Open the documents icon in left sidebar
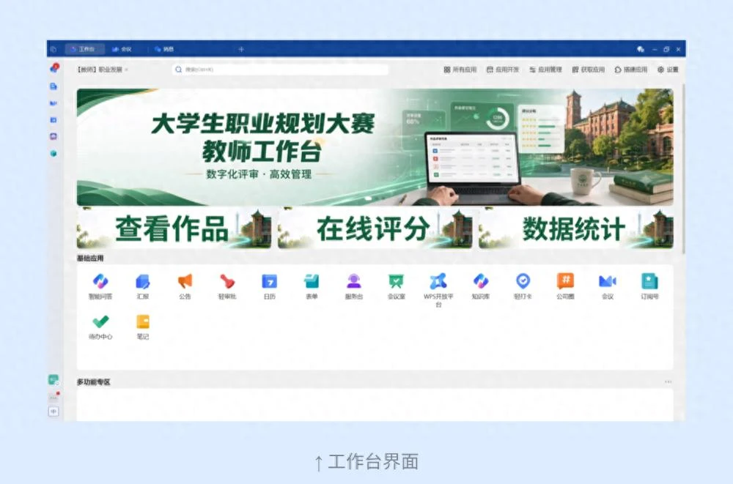 point(54,86)
